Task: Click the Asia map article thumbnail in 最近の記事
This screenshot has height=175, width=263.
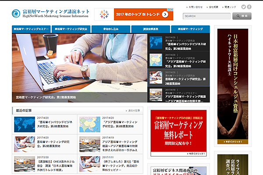Action: [x=89, y=124]
